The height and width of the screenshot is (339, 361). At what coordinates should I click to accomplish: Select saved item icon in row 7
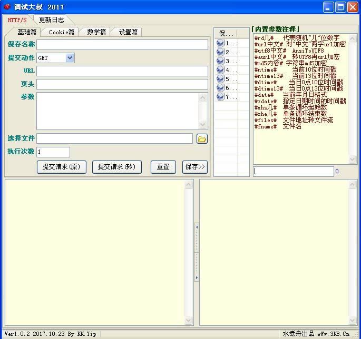220,97
